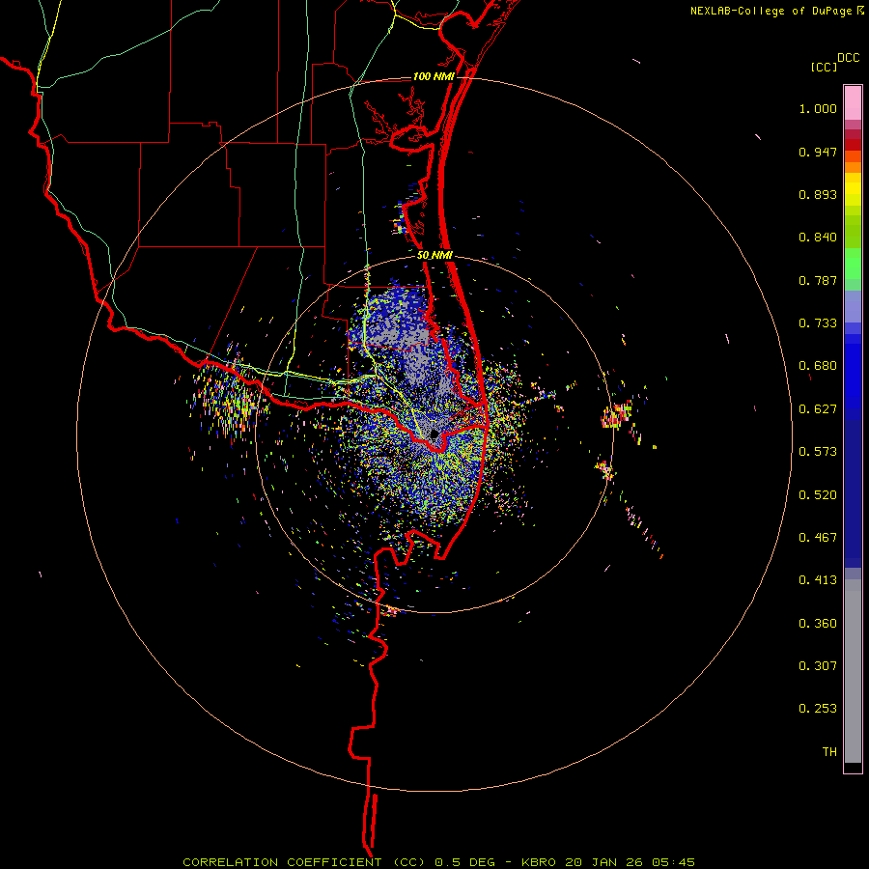869x869 pixels.
Task: Click CORRELATION COEFFICIENT in the bottom caption
Action: click(x=282, y=862)
